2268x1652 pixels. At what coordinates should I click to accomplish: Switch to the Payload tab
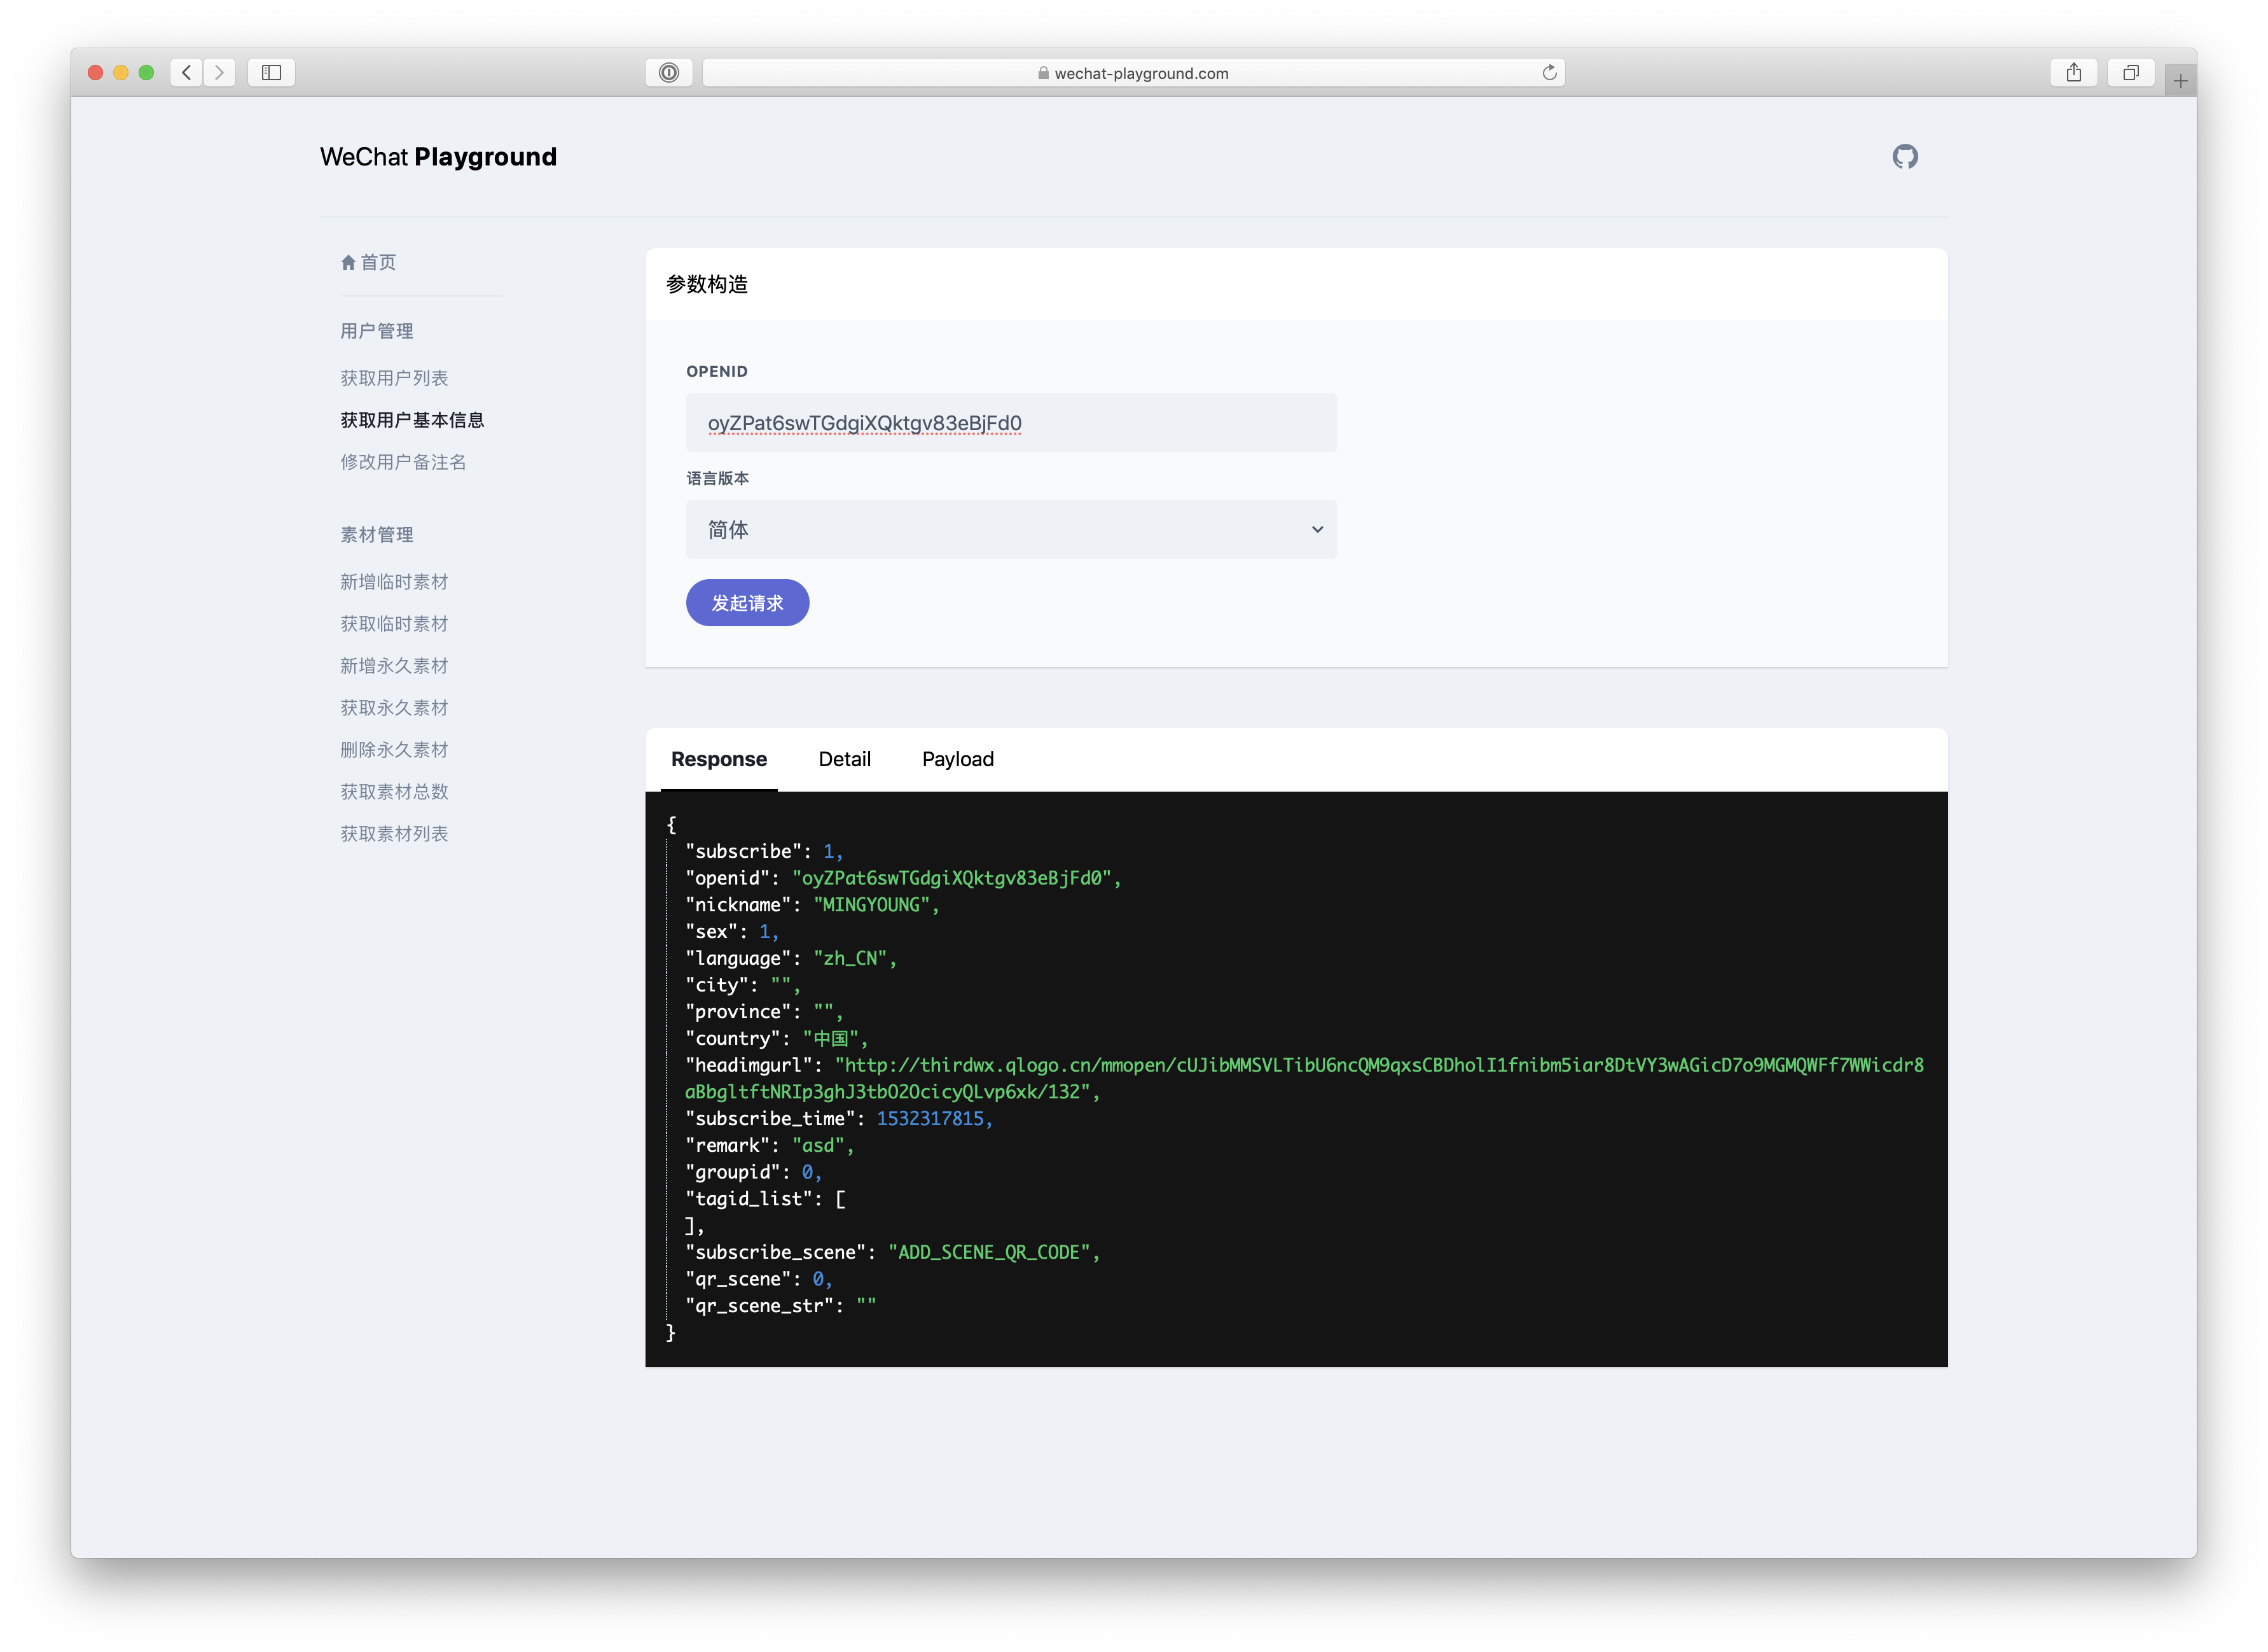pos(958,759)
